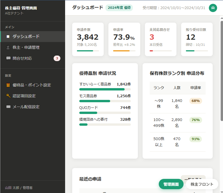The width and height of the screenshot is (223, 193).
Task: Click the 1,840名 cell
Action: coord(177,104)
